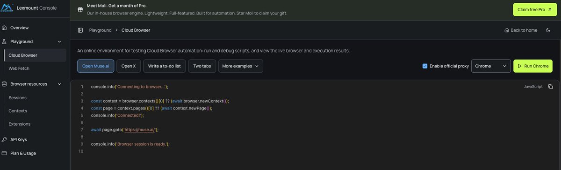Viewport: 561px width, 170px height.
Task: Collapse the Playground section chevron
Action: pos(59,41)
